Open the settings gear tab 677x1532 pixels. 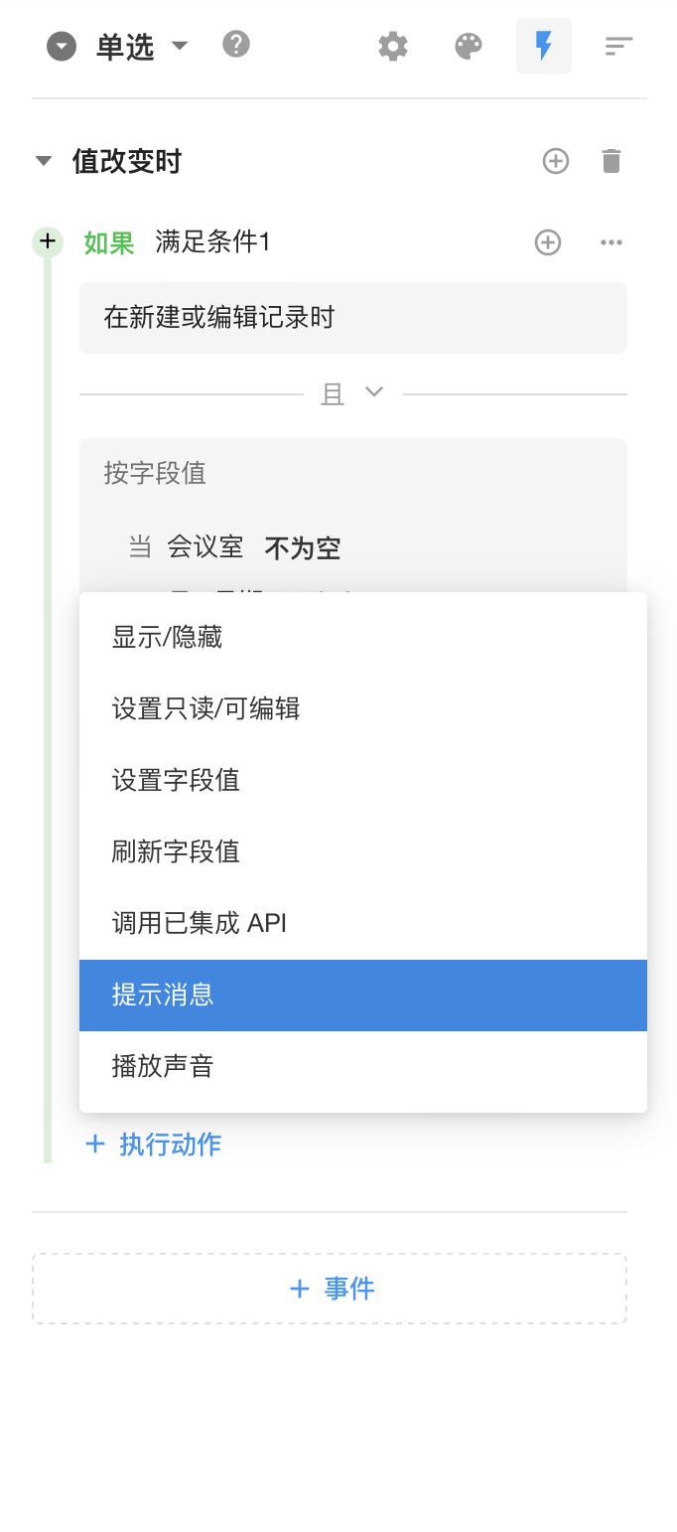click(x=393, y=46)
